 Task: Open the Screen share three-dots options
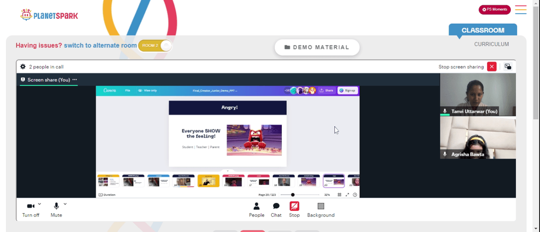click(x=75, y=80)
